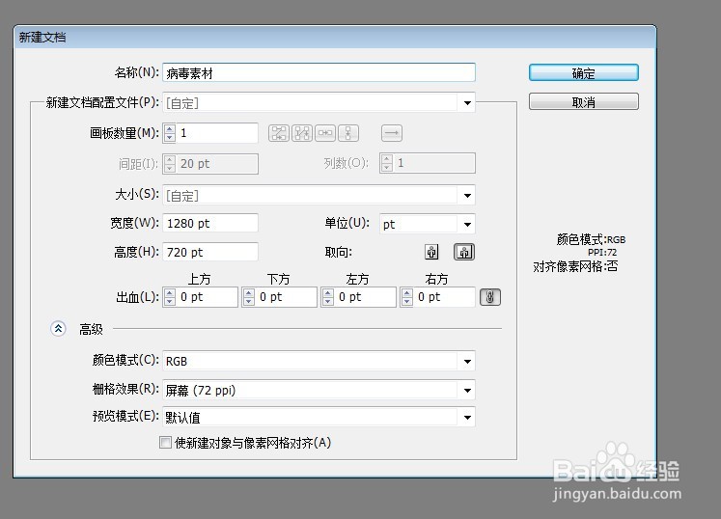Screen dimensions: 721x519
Task: Click the 下方 bleed stepper
Action: [249, 297]
